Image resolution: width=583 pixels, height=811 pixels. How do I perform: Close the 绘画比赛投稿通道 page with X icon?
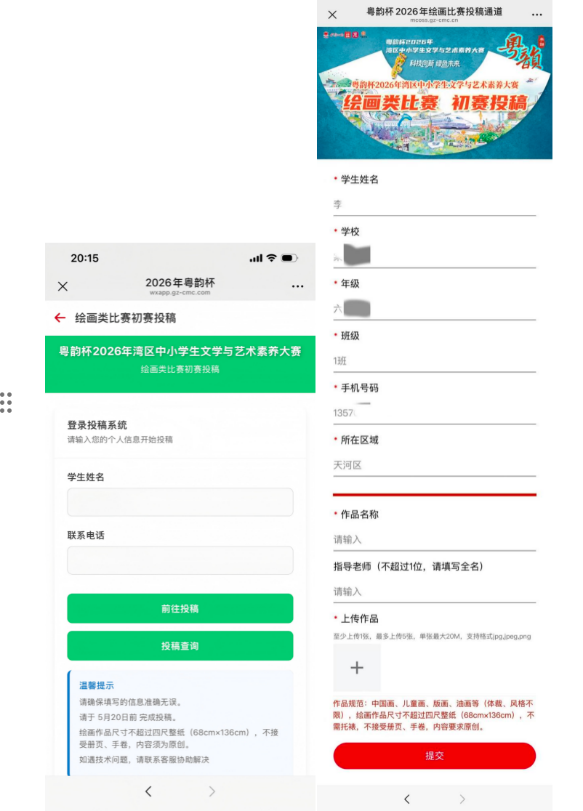click(x=332, y=15)
